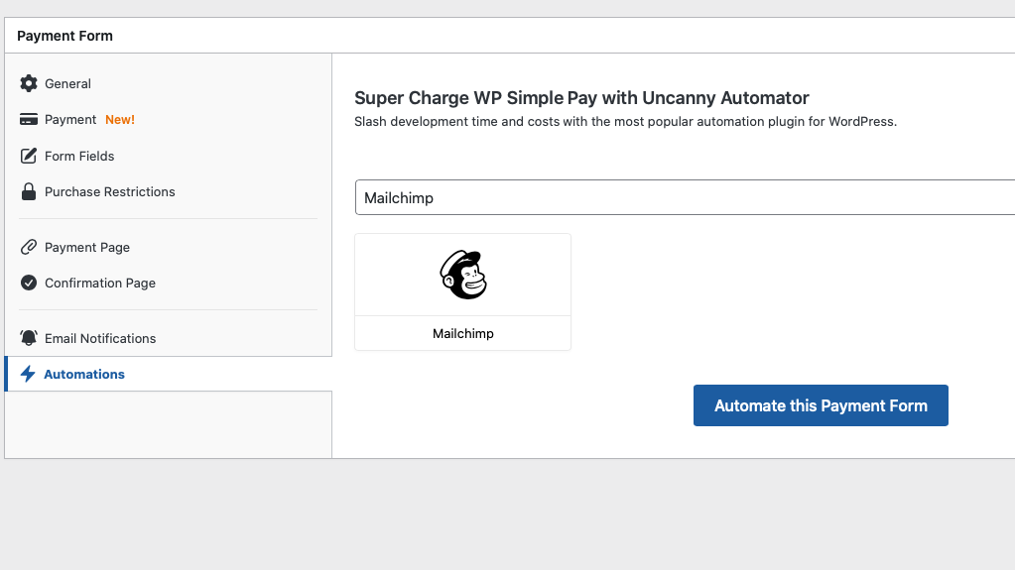The width and height of the screenshot is (1015, 570).
Task: Focus the Mailchimp search input field
Action: (x=685, y=197)
